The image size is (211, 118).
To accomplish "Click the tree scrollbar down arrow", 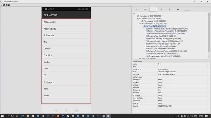I will point(209,58).
